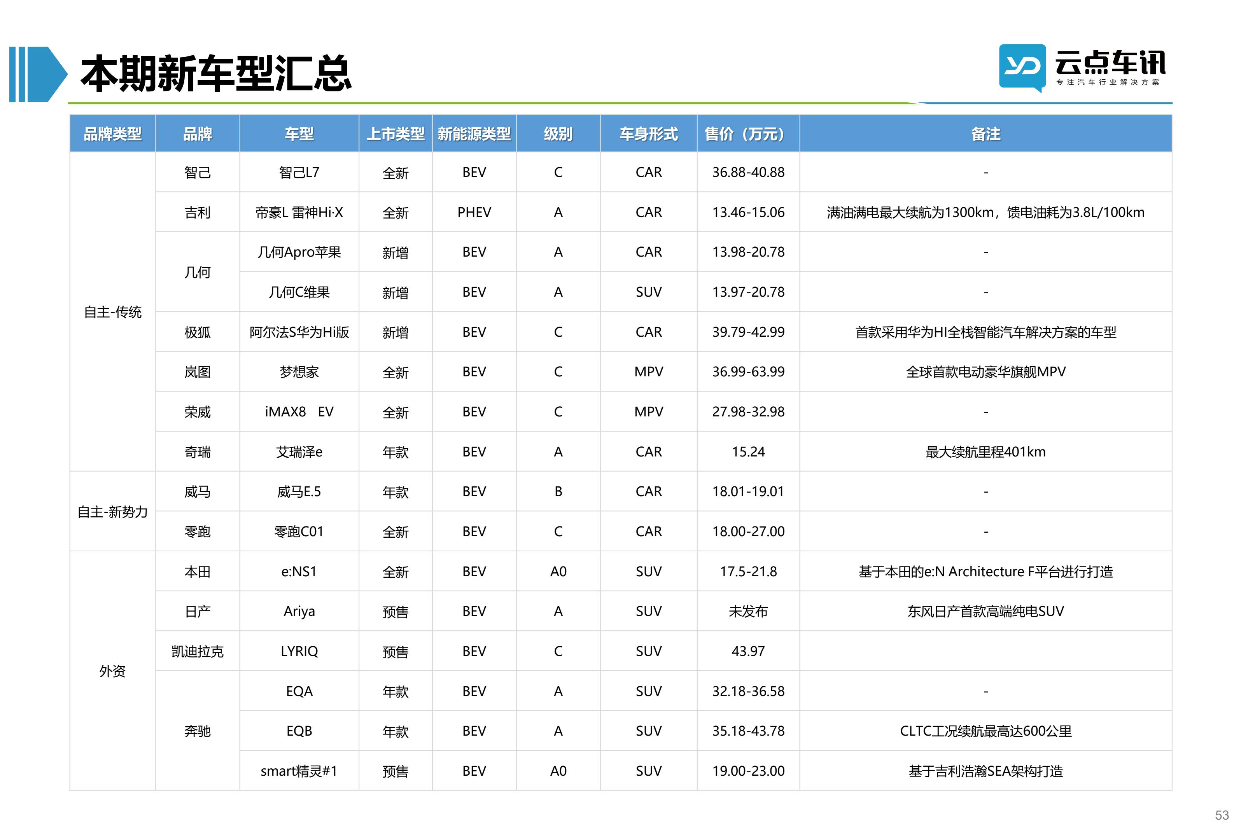Click the EQB model cell

coord(299,731)
